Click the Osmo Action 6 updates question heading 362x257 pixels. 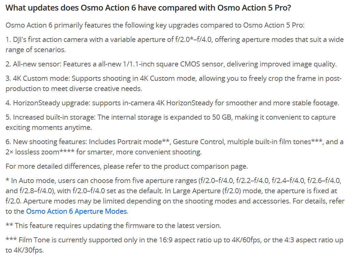[x=148, y=7]
